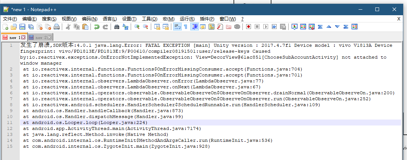The width and height of the screenshot is (407, 160).
Task: Open the 窗口(W) menu
Action: 228,19
